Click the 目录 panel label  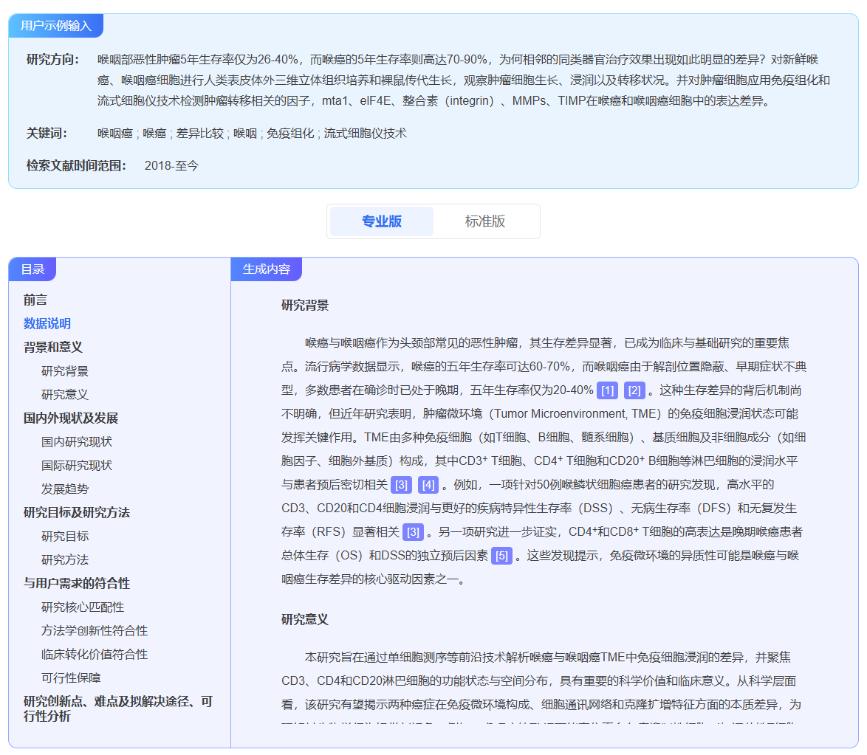click(x=32, y=269)
